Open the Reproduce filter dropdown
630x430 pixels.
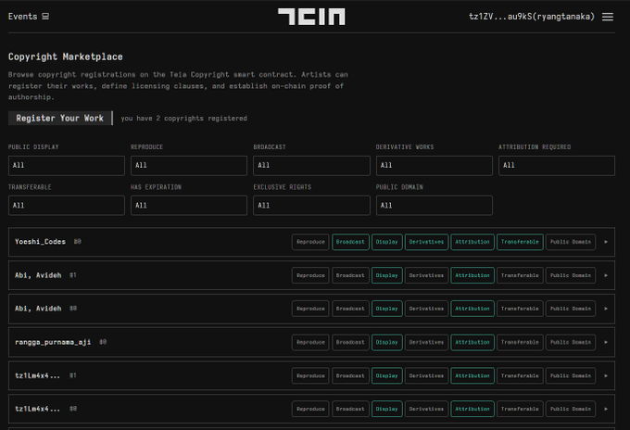[x=189, y=166]
